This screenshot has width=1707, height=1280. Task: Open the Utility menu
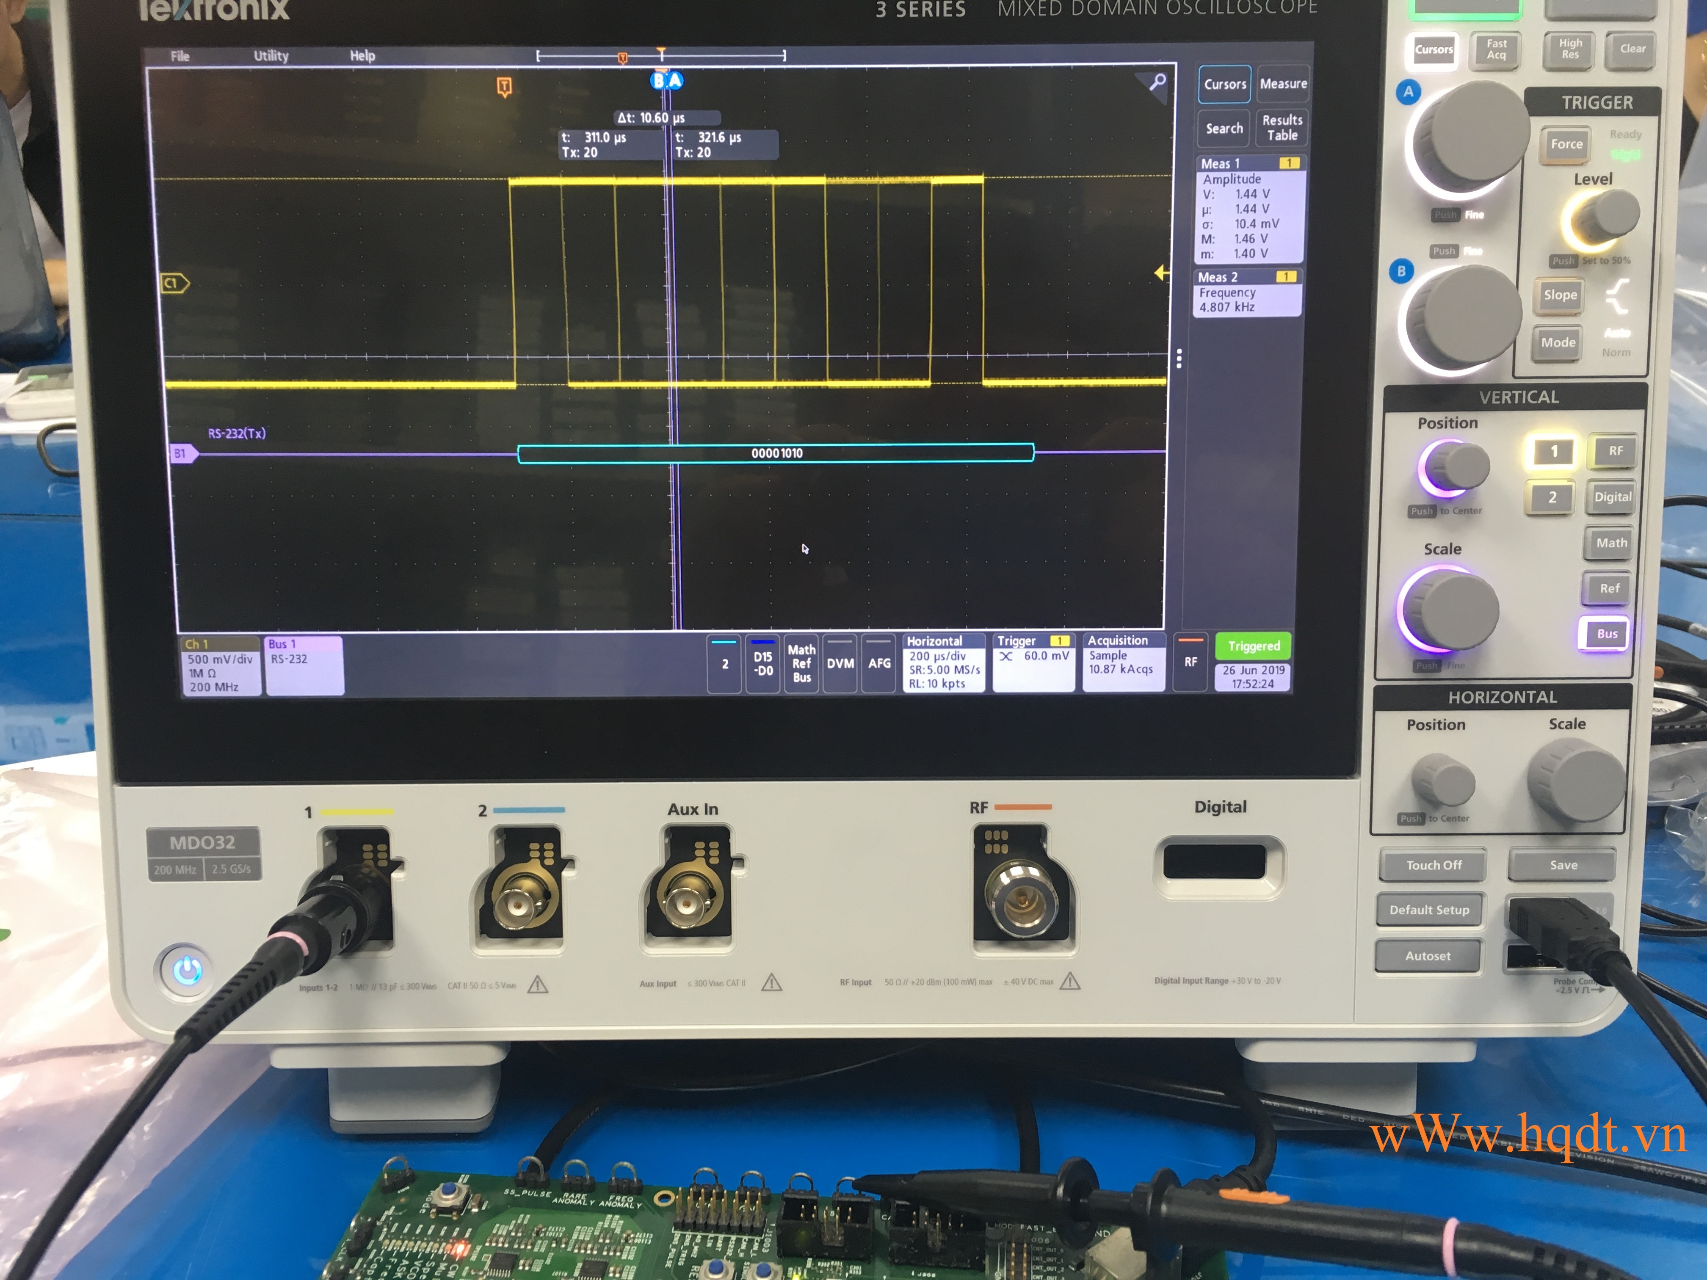click(271, 55)
